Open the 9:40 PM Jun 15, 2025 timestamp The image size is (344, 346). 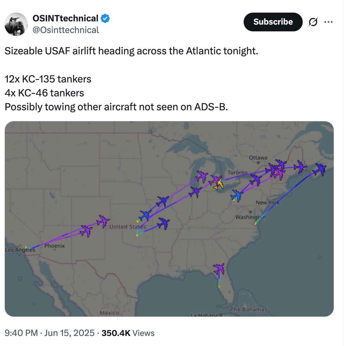point(50,333)
